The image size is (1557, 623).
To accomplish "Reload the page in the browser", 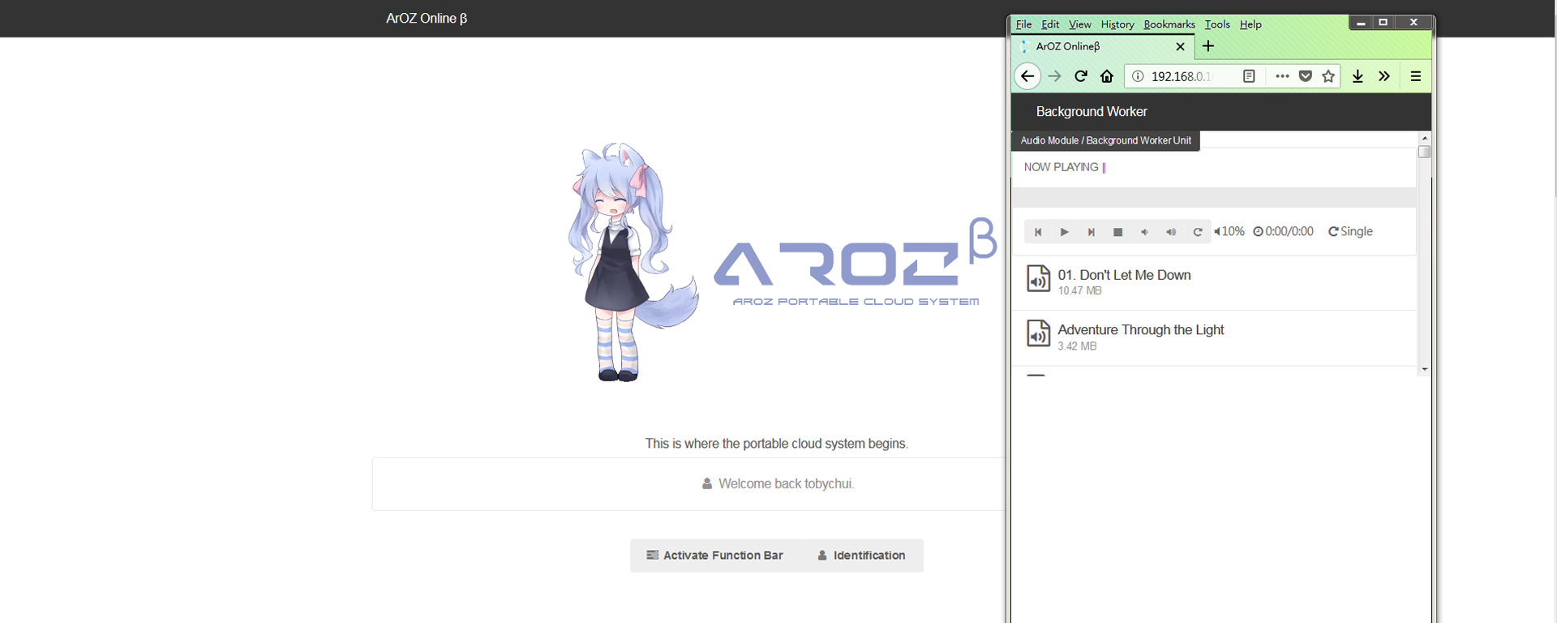I will tap(1081, 76).
